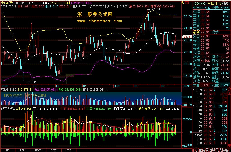The width and height of the screenshot is (231, 152).
Task: Click 卖① 22.61 ask row
Action: [x=211, y=28]
